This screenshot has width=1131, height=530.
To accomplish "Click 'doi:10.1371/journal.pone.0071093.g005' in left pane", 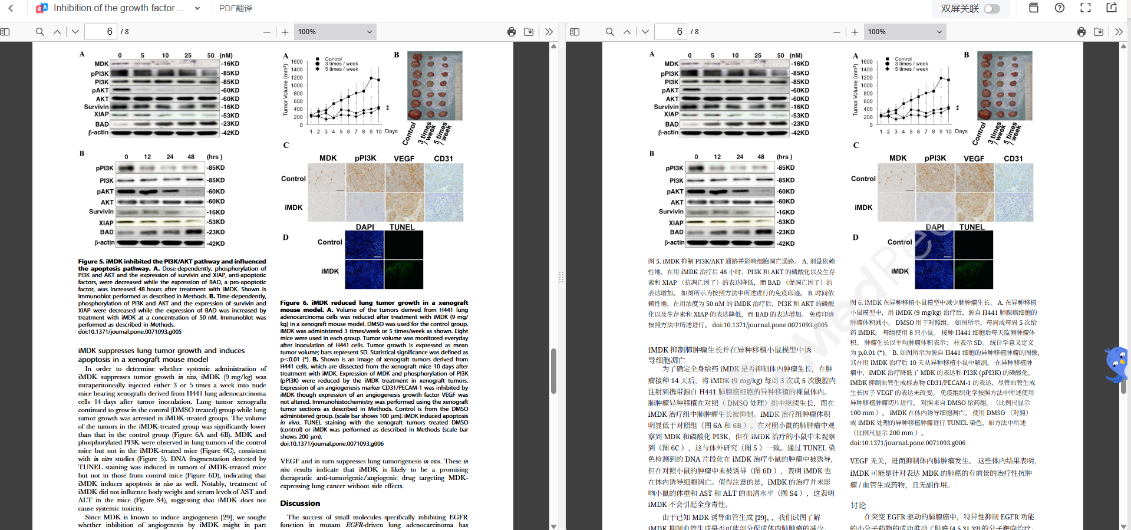I will [x=130, y=332].
